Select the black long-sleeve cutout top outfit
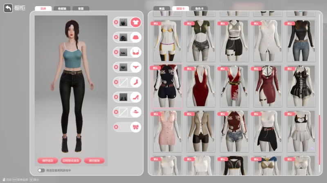This screenshot has height=183, width=327. pos(234,165)
